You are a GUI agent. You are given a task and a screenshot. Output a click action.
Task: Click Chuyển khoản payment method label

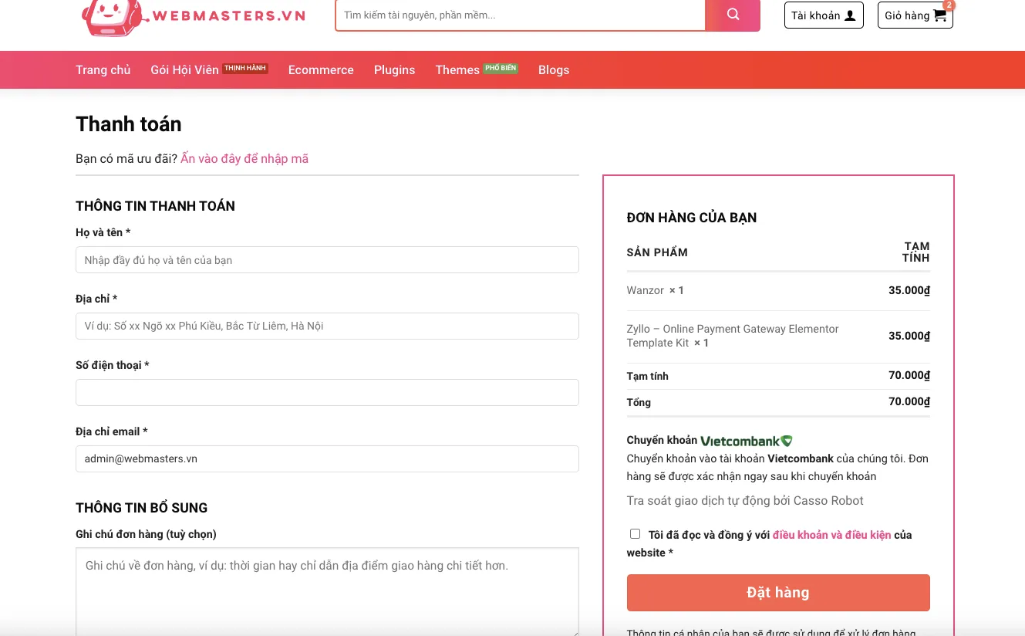(x=662, y=441)
